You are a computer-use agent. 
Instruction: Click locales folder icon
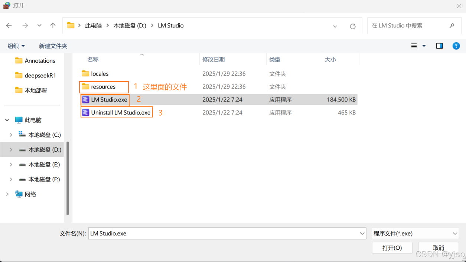[85, 74]
